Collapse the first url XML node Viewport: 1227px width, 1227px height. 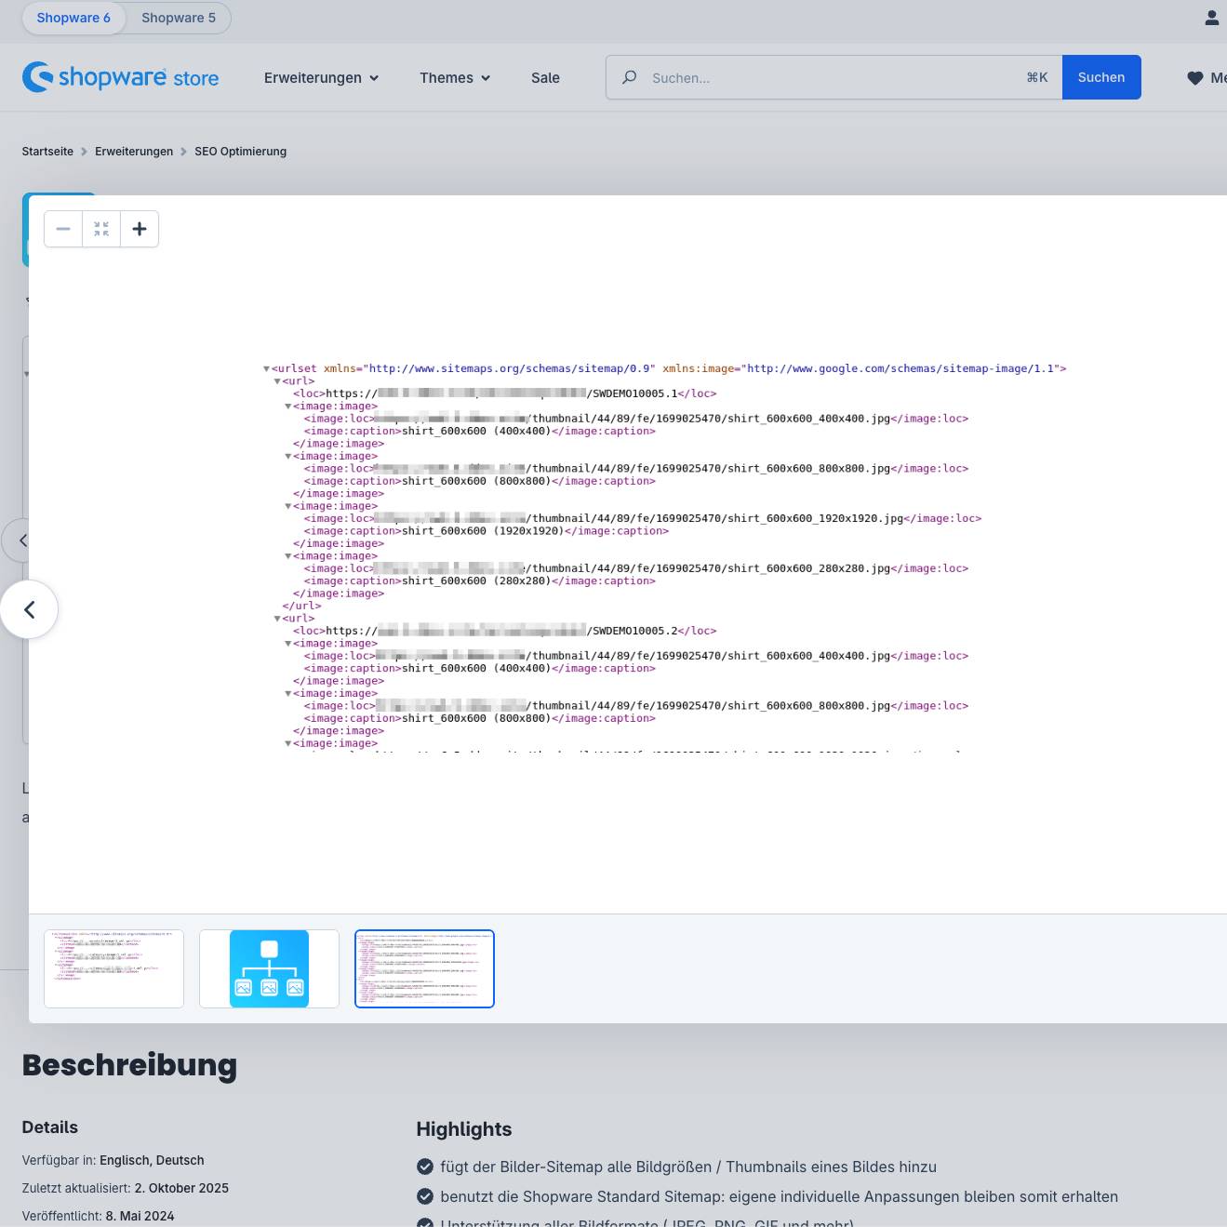[x=277, y=381]
